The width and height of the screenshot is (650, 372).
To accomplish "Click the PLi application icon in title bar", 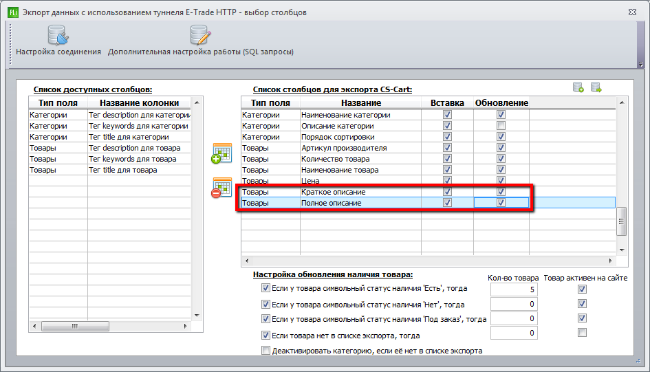I will pyautogui.click(x=13, y=12).
